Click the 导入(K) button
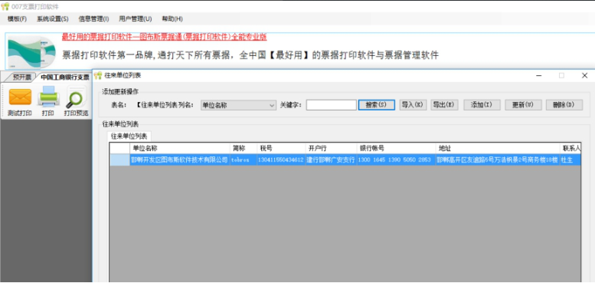Image resolution: width=595 pixels, height=293 pixels. 414,105
